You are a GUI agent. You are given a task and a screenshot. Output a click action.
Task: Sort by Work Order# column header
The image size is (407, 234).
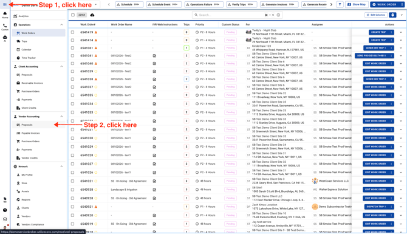click(87, 24)
